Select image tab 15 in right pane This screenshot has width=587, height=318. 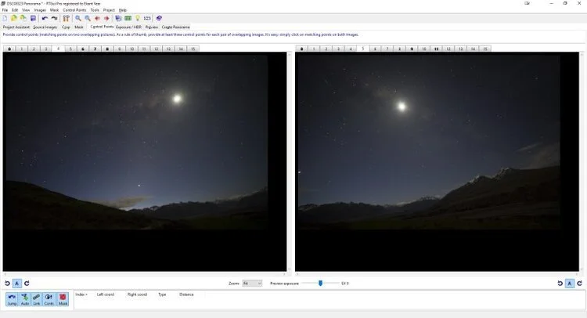tap(485, 49)
